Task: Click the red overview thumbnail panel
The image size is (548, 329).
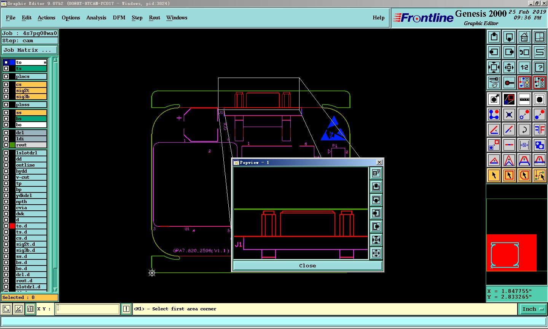Action: pyautogui.click(x=511, y=253)
